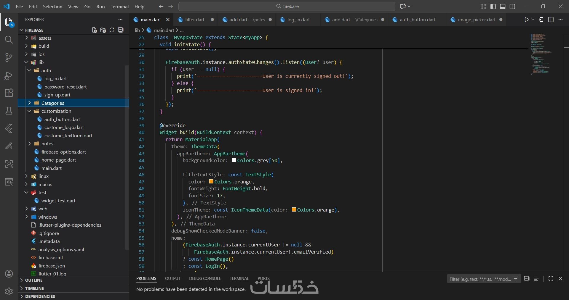Expand the OUTLINE section
The width and height of the screenshot is (569, 300).
pyautogui.click(x=34, y=280)
